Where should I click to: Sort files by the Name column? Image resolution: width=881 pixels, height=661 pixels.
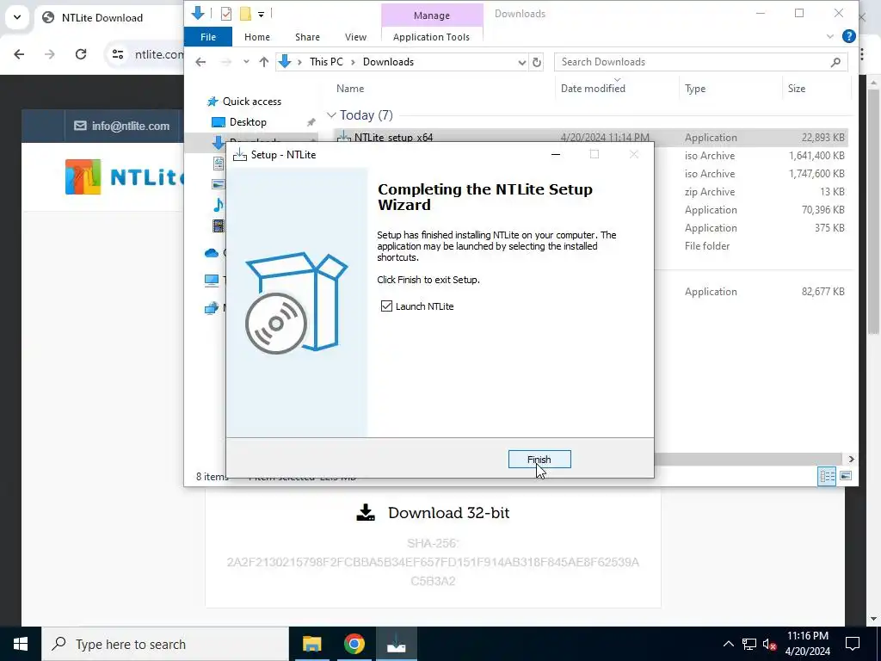pyautogui.click(x=350, y=89)
